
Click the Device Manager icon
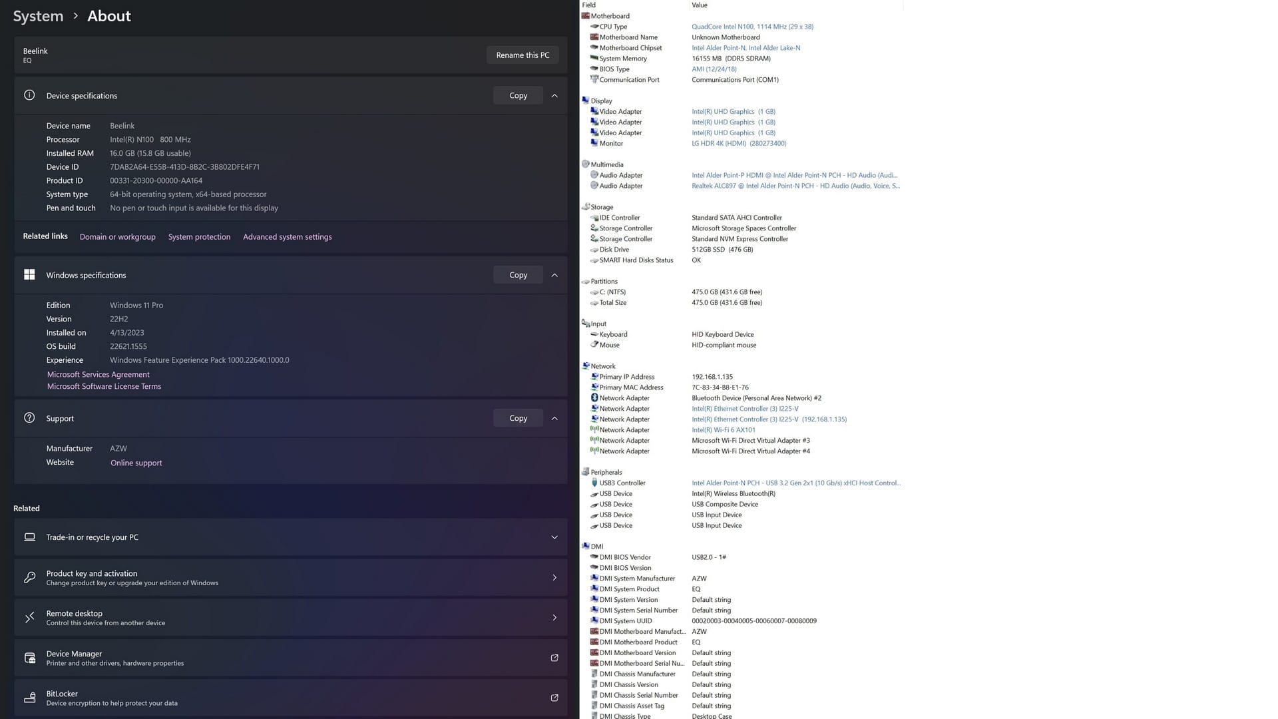pos(29,658)
